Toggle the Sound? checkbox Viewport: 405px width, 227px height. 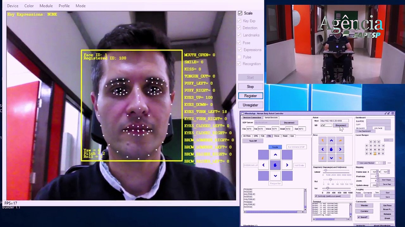[x=359, y=217]
